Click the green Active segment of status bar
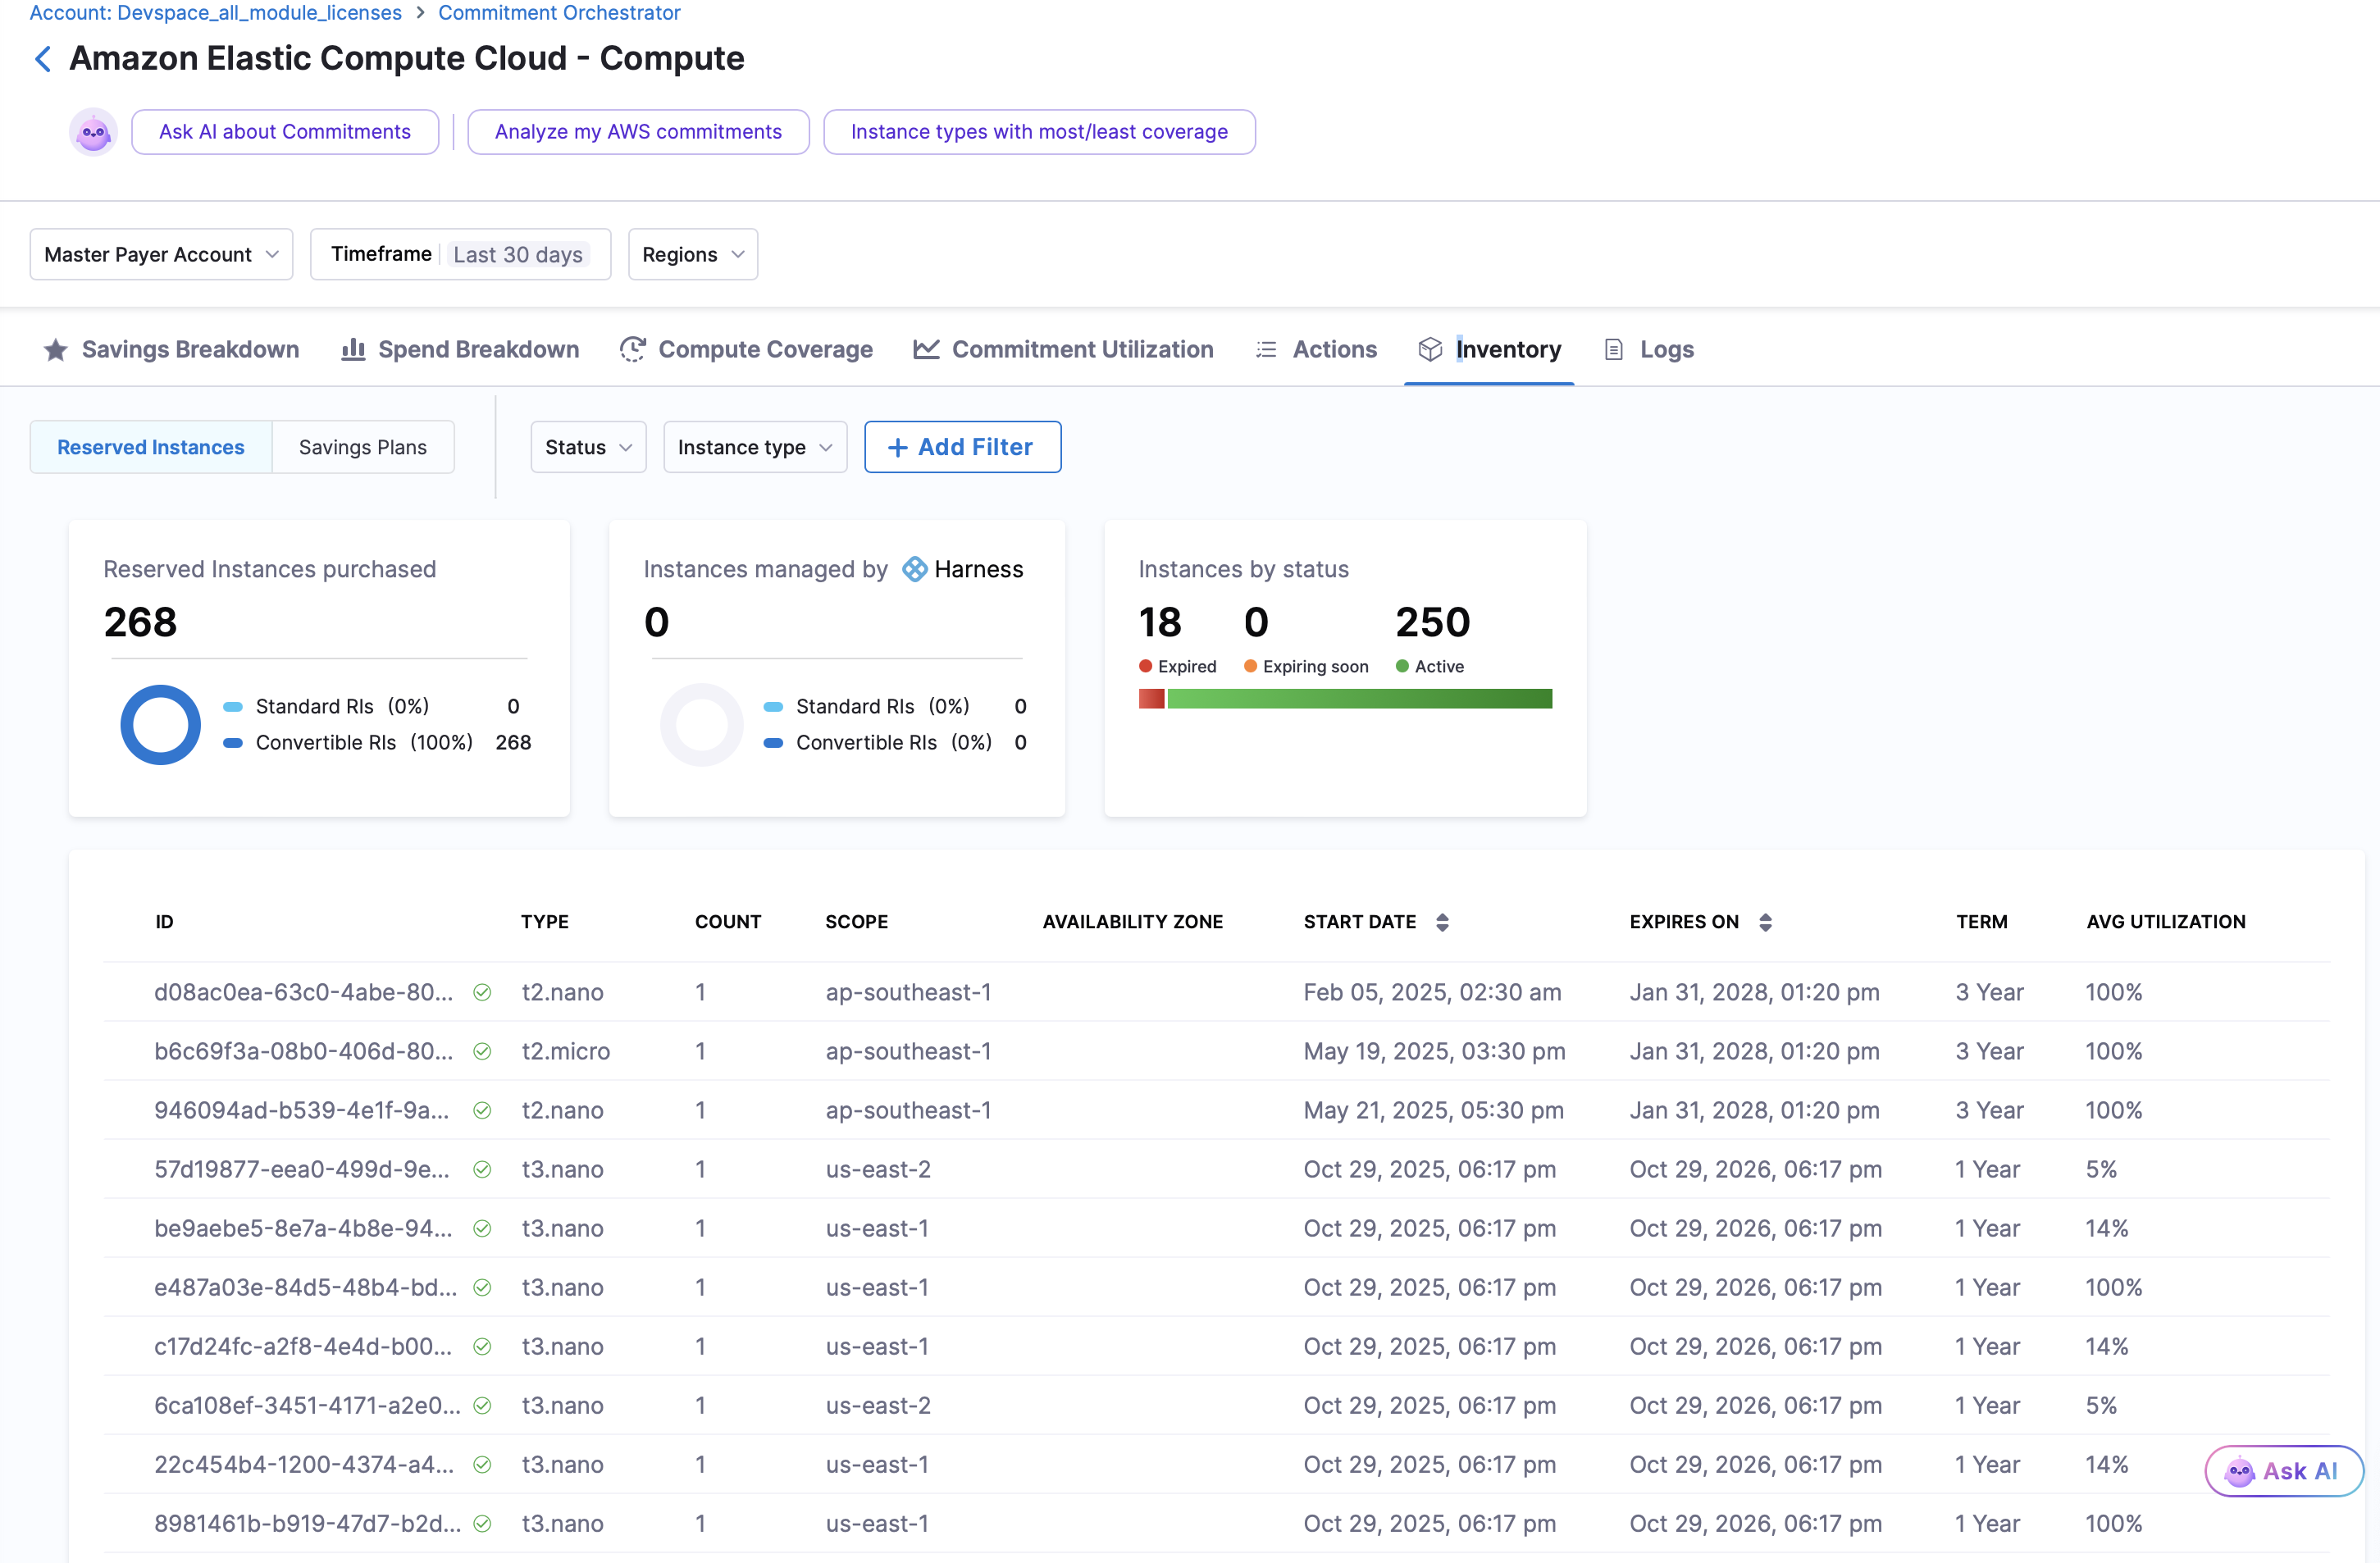 click(x=1359, y=699)
